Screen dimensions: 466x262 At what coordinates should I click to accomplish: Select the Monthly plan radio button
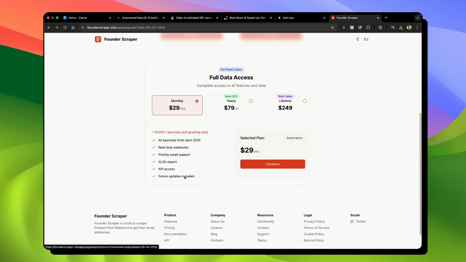coord(197,101)
